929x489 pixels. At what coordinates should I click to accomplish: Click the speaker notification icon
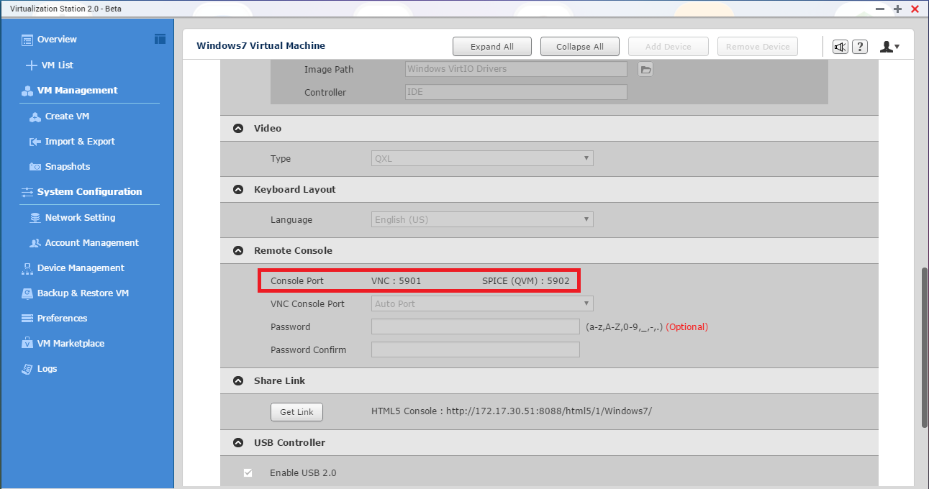(x=840, y=47)
